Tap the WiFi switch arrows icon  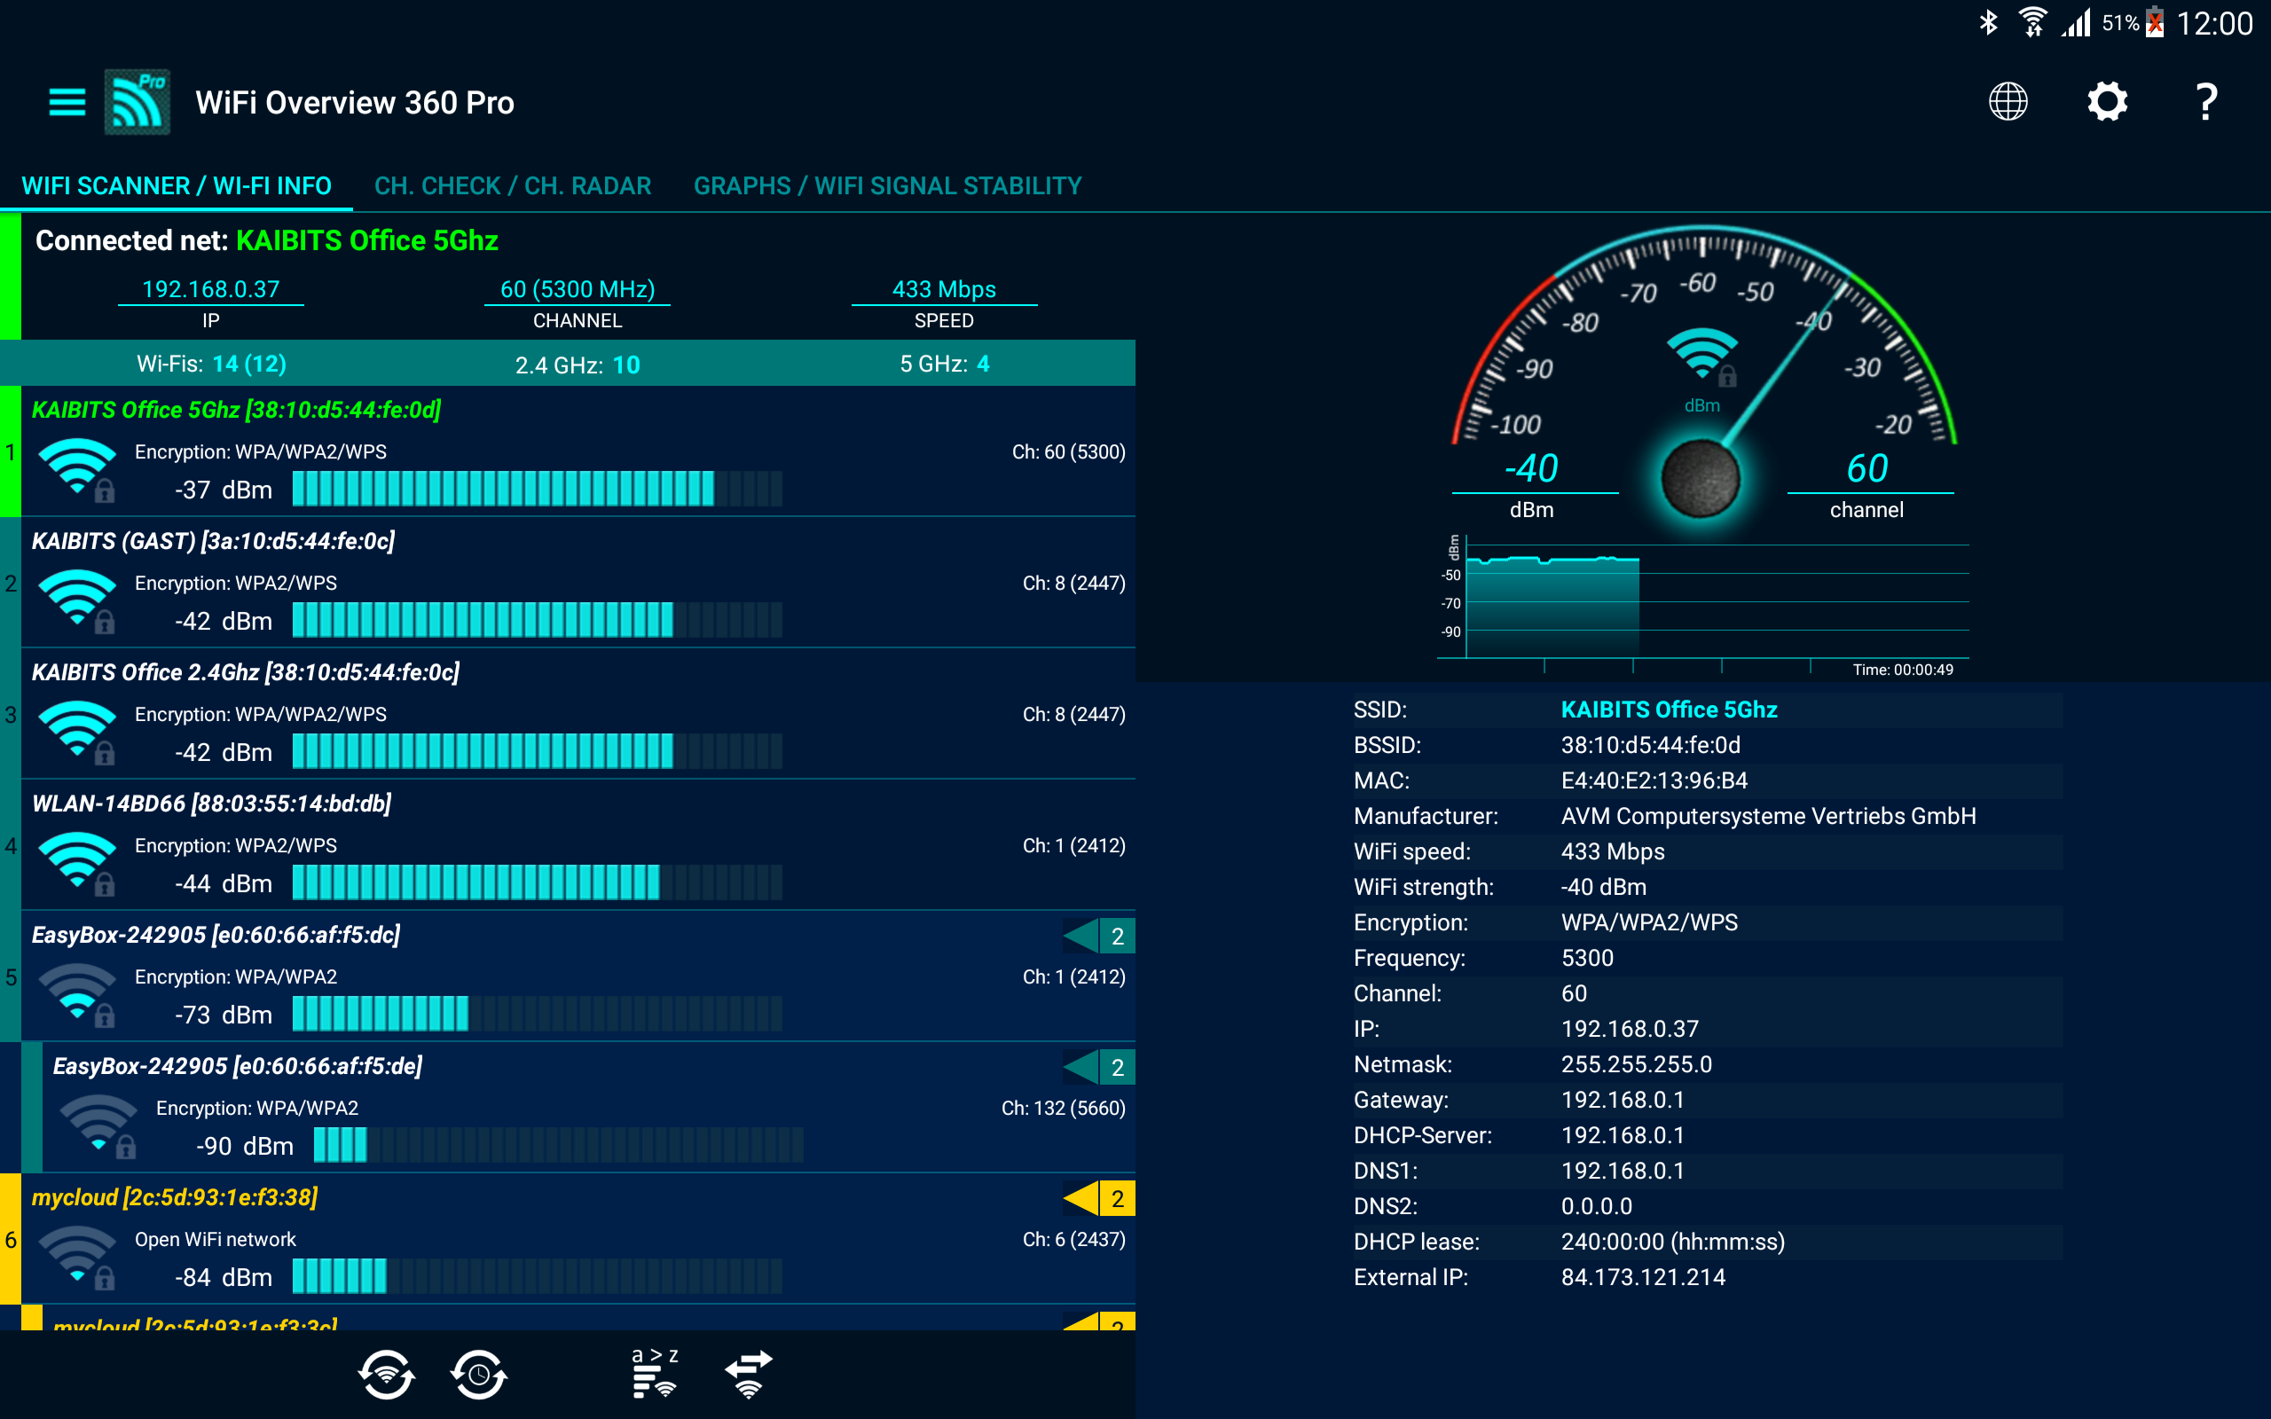(748, 1375)
